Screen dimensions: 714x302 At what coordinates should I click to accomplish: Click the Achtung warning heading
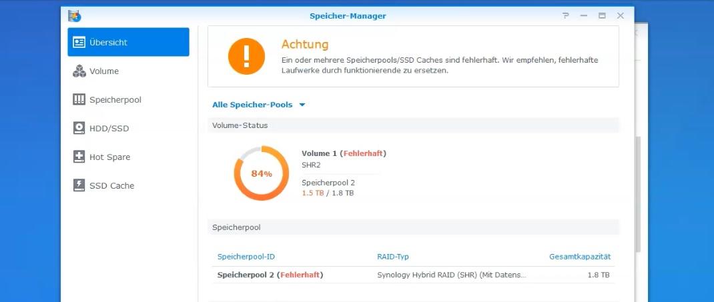point(305,45)
